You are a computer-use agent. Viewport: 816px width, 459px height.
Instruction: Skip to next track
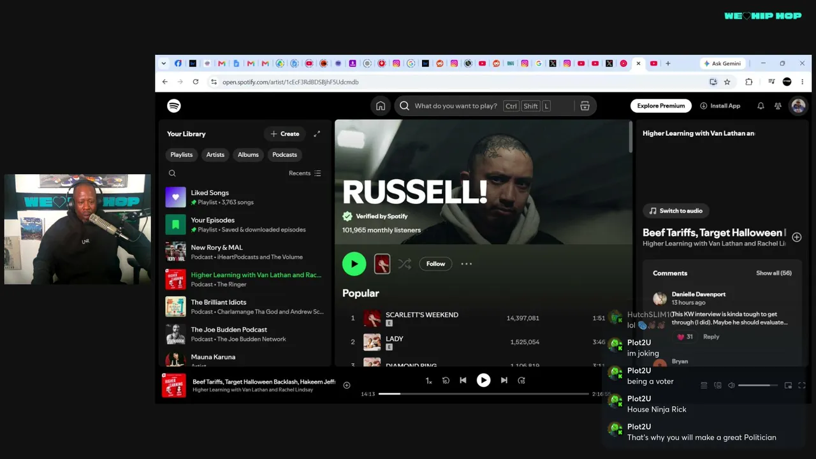point(504,381)
